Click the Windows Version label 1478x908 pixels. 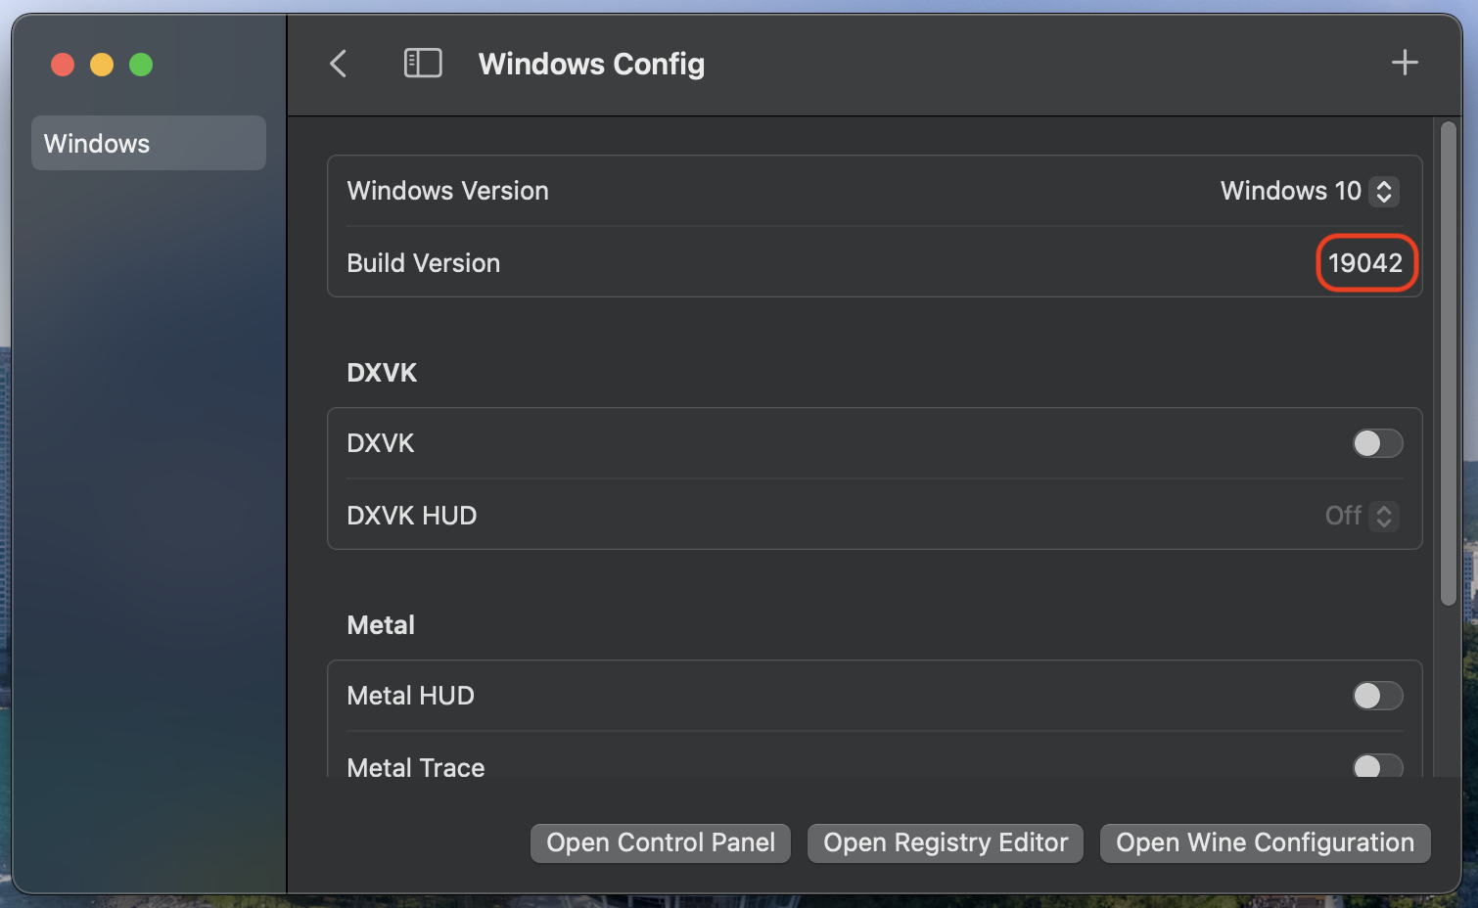coord(447,191)
